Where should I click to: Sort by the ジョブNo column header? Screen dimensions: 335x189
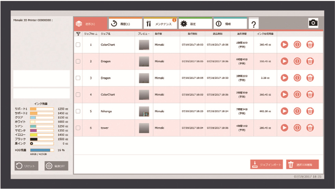91,34
